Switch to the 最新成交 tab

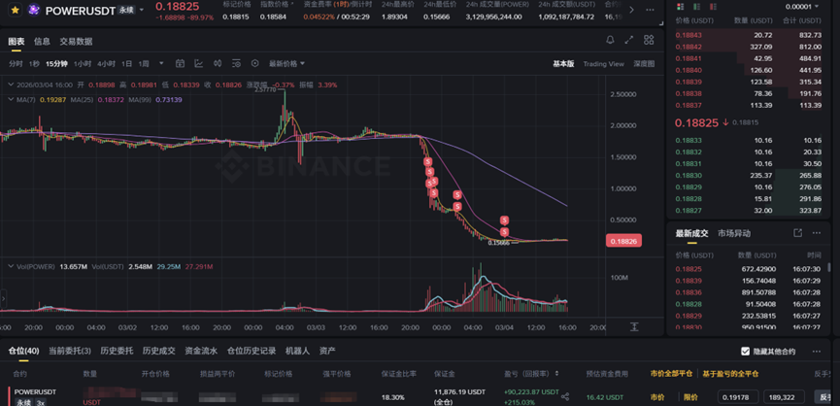tap(691, 233)
